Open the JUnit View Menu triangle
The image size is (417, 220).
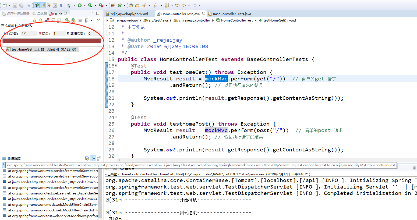pos(98,20)
